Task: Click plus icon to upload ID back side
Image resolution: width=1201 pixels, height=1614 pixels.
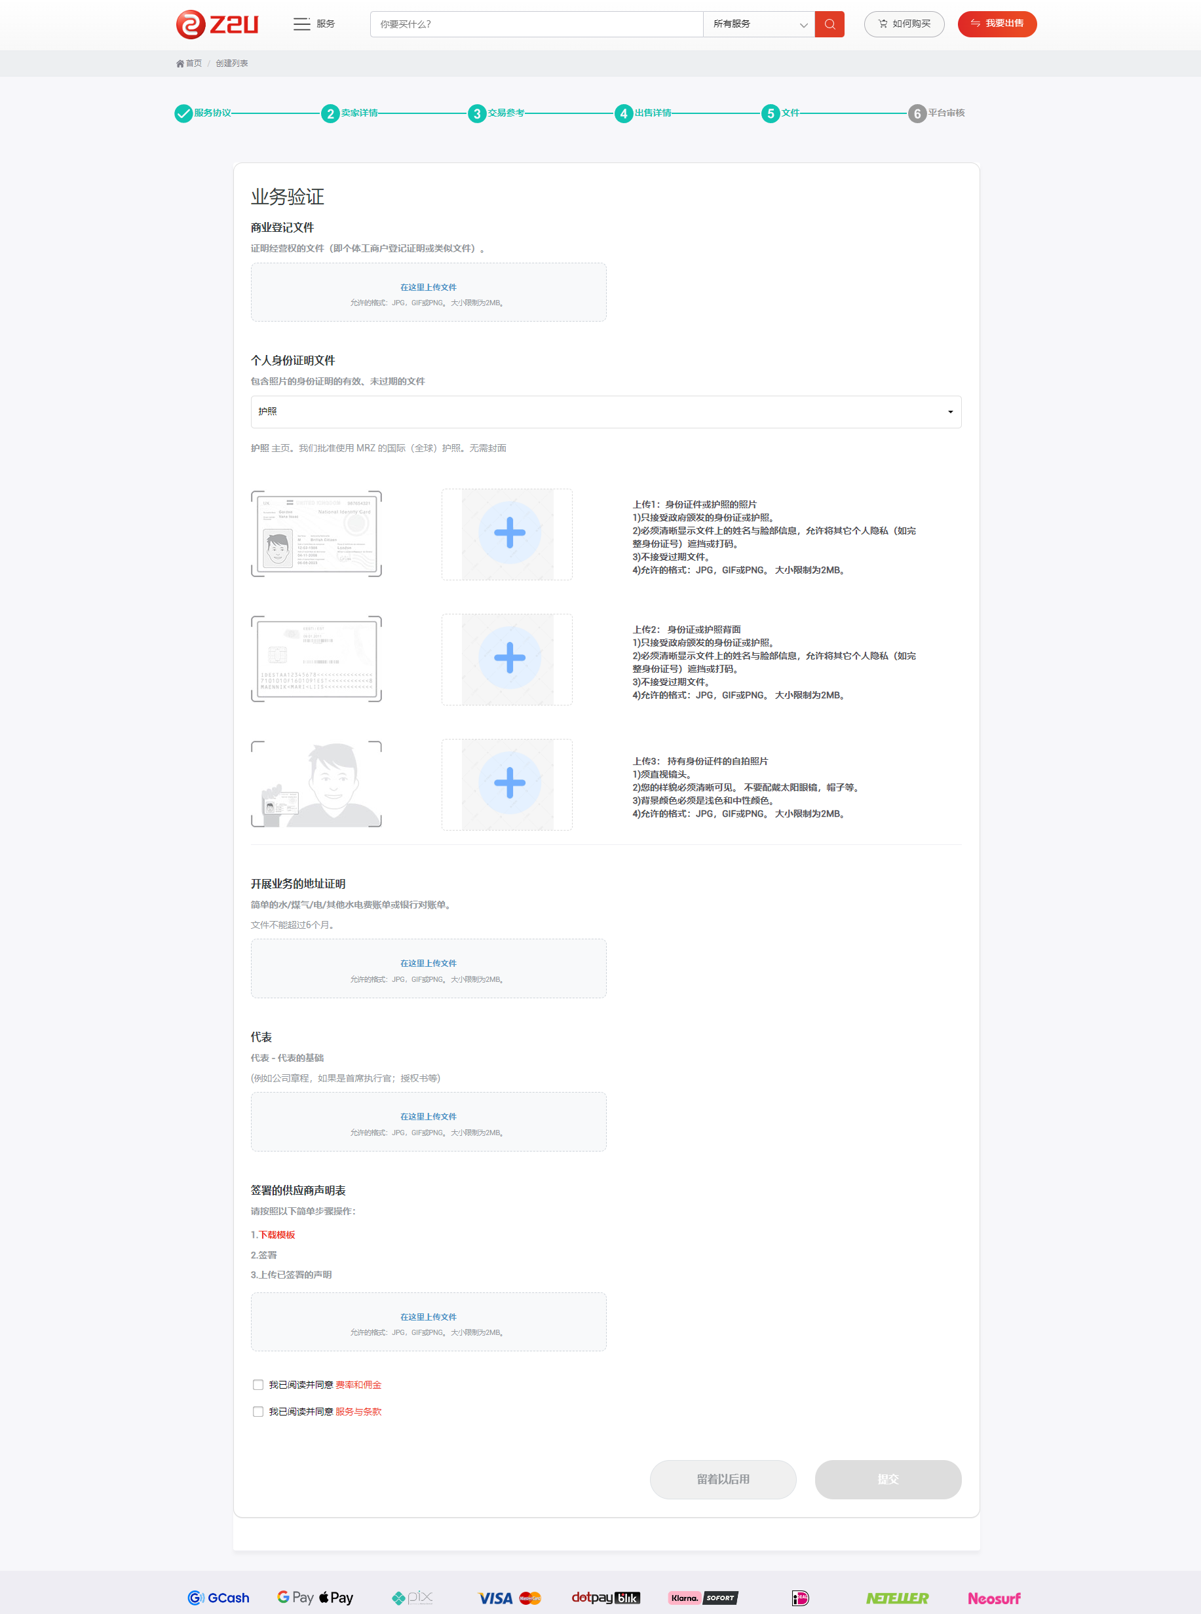Action: pos(509,658)
